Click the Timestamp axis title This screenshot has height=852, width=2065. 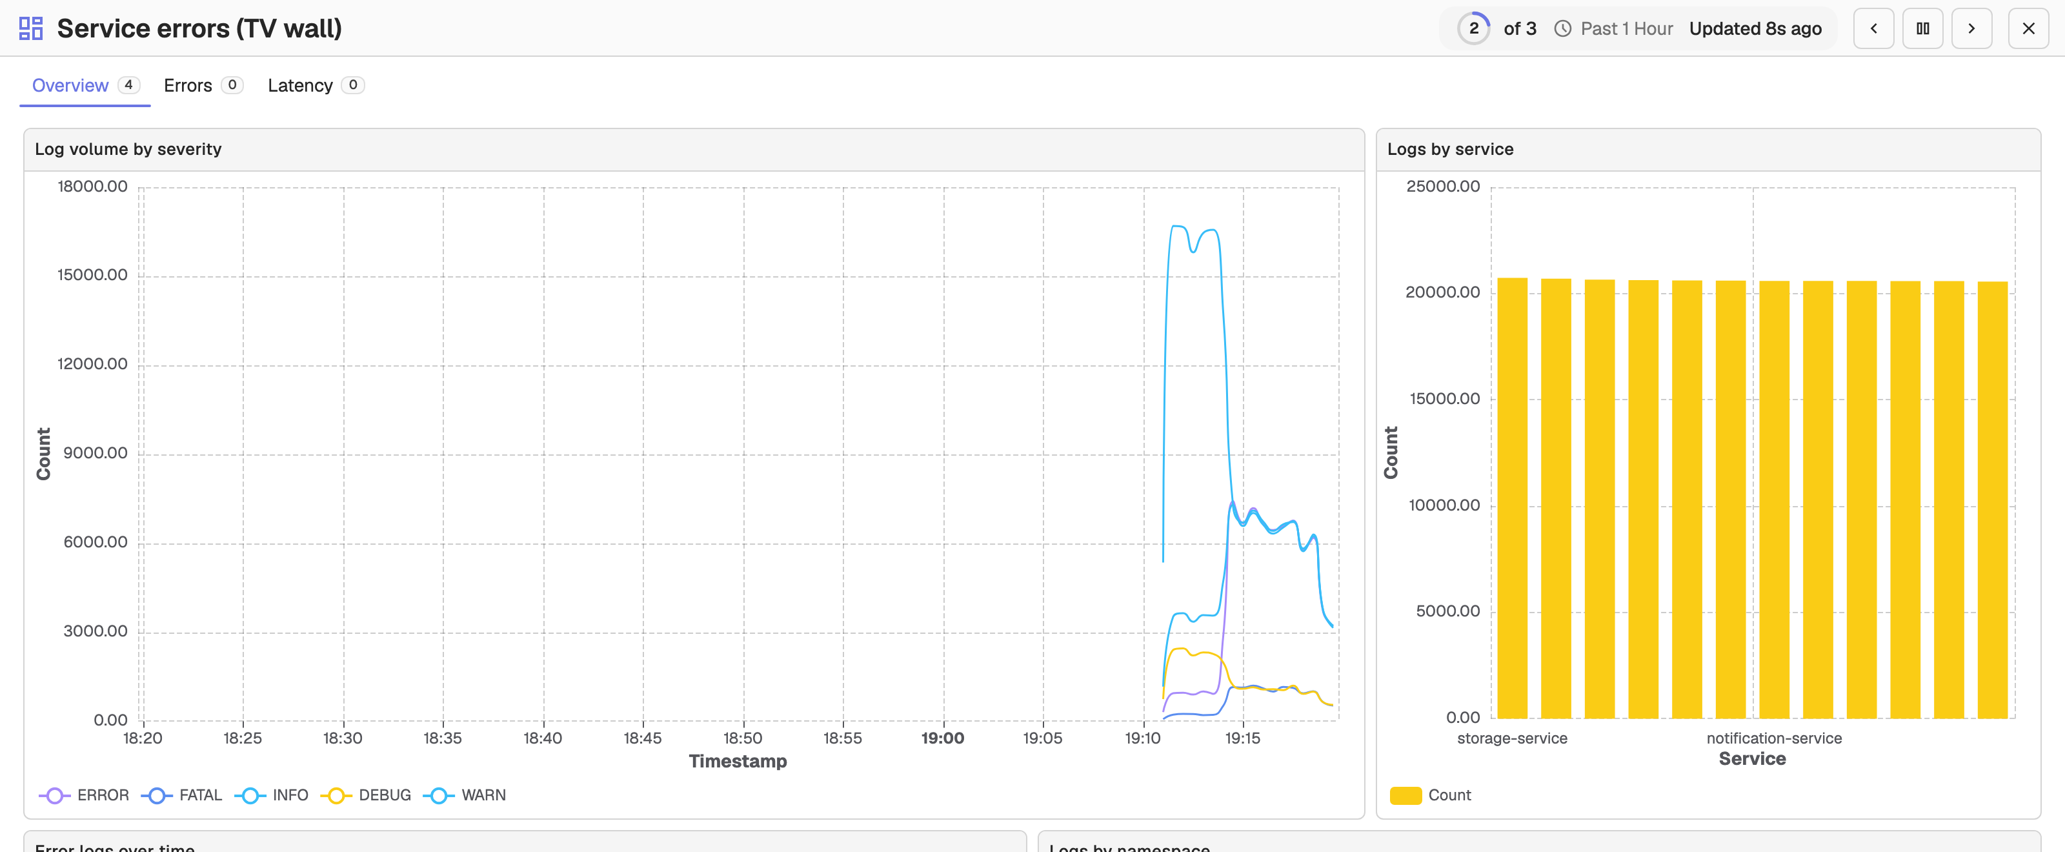738,762
